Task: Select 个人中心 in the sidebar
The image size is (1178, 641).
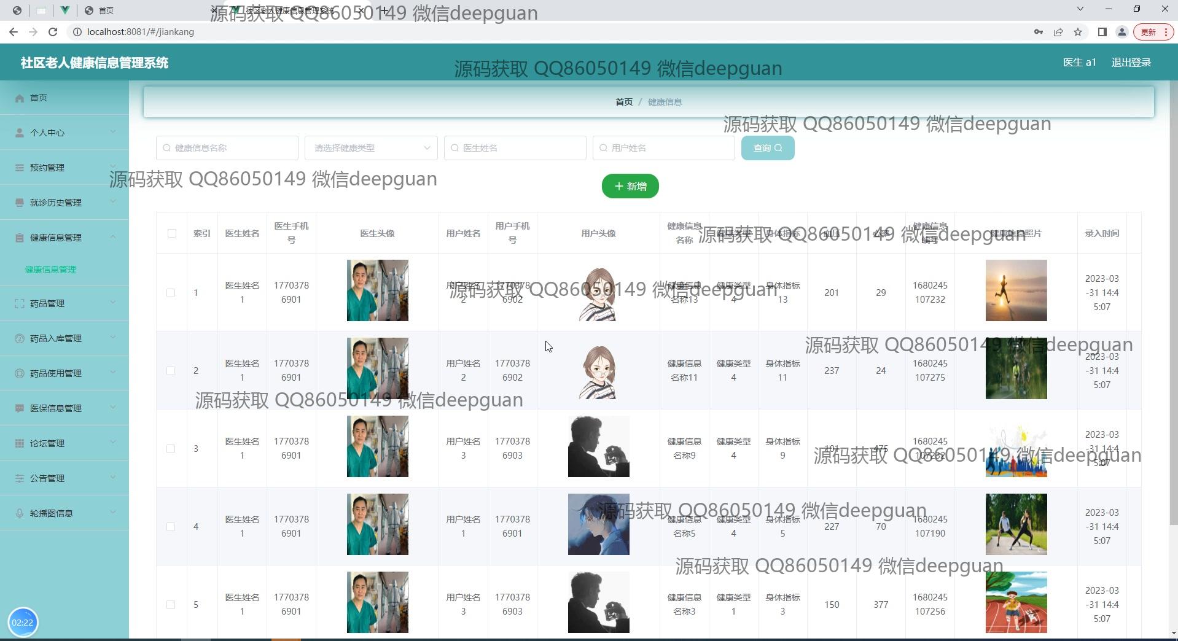Action: (x=47, y=133)
